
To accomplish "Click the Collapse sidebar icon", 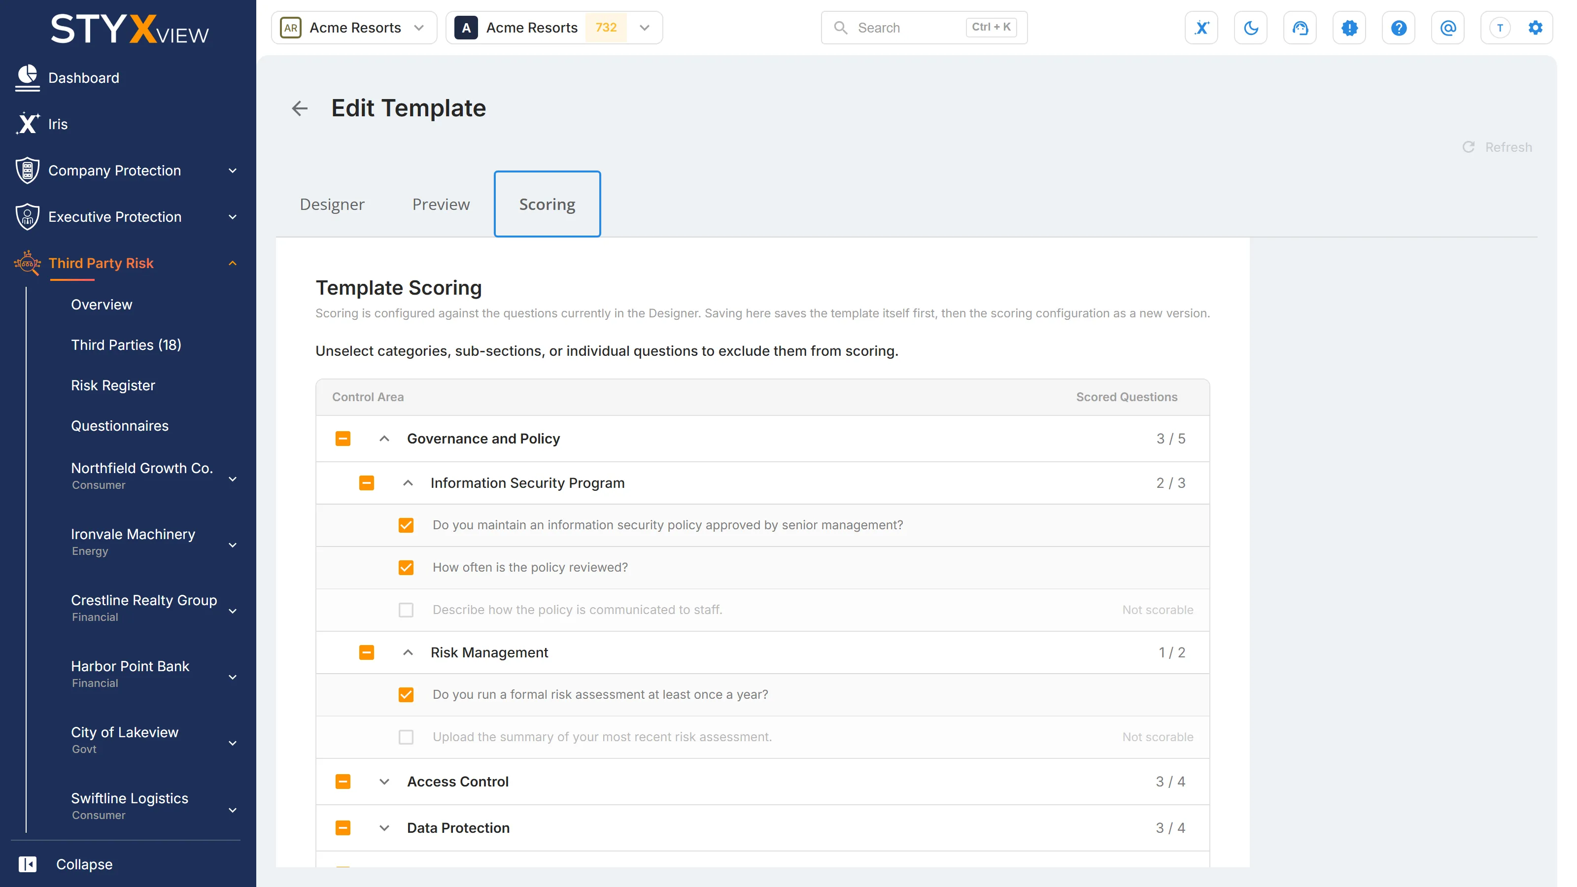I will 28,864.
